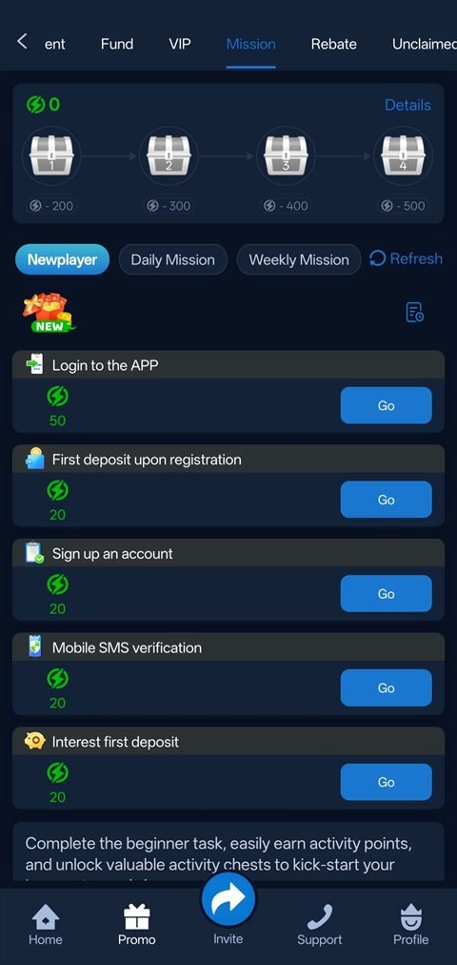View activity points Details
The height and width of the screenshot is (965, 457).
tap(407, 105)
